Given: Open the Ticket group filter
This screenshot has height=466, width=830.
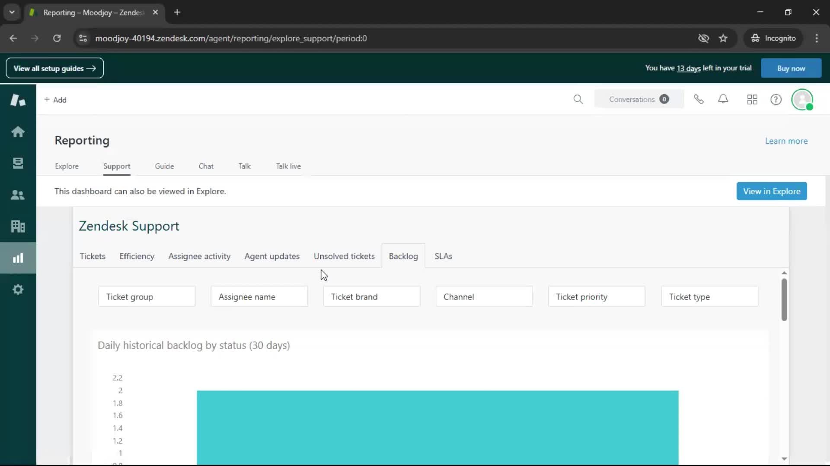Looking at the screenshot, I should [x=147, y=297].
